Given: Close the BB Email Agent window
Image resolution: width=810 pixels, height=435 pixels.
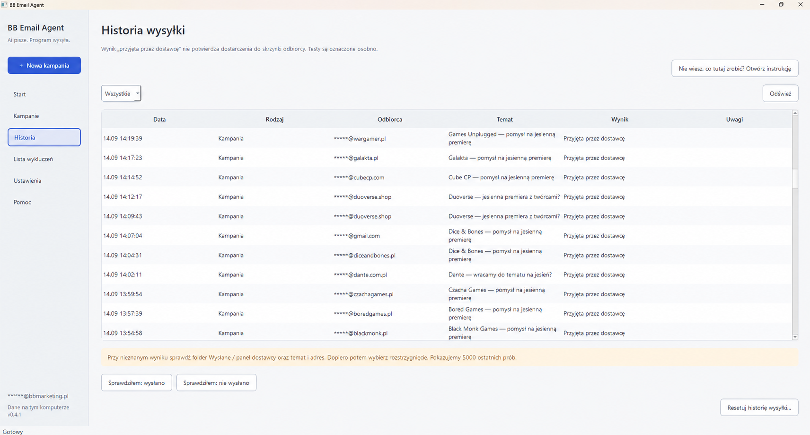Looking at the screenshot, I should click(x=800, y=5).
